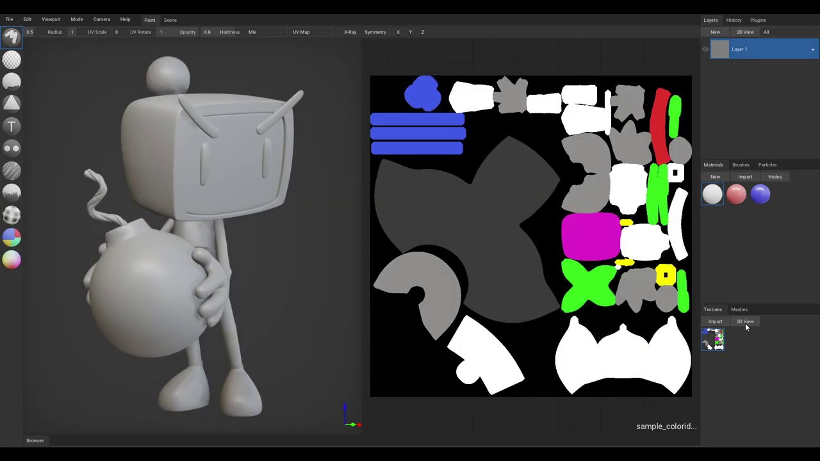
Task: Click the Nodes button under Materials
Action: pos(775,177)
